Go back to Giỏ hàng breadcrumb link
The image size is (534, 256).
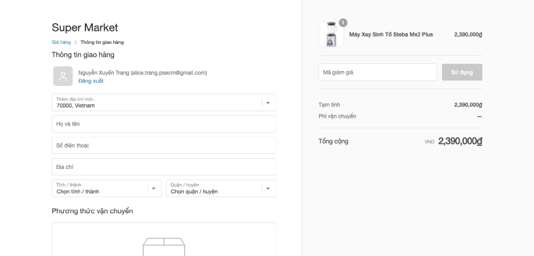point(61,42)
